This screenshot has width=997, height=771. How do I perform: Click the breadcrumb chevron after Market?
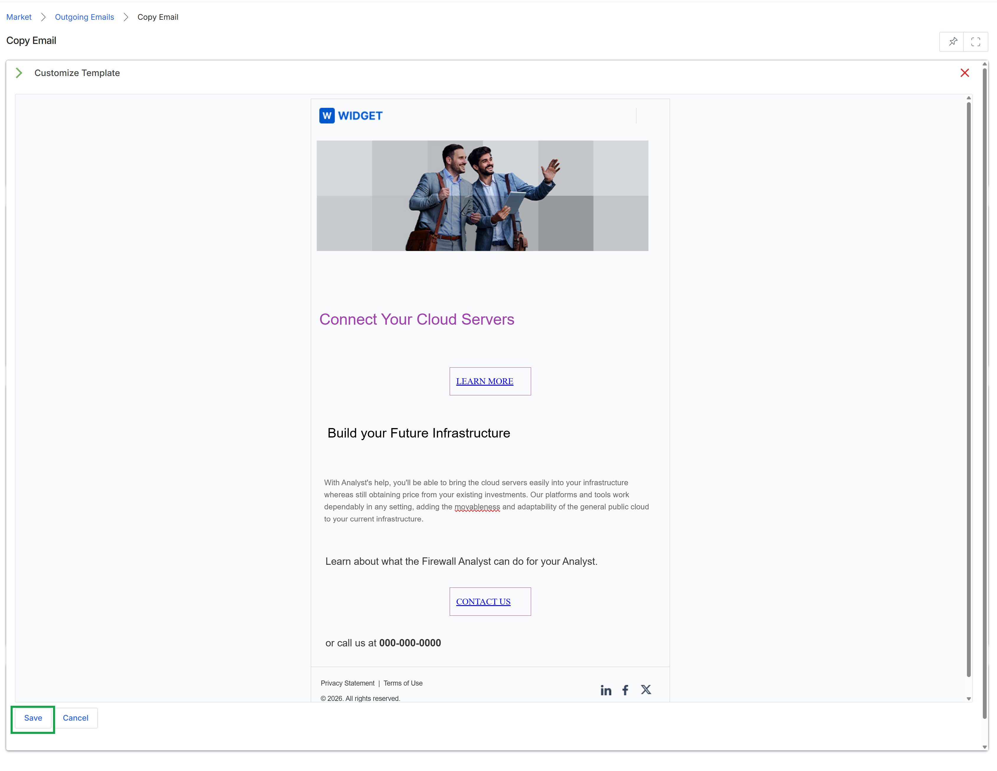point(43,17)
